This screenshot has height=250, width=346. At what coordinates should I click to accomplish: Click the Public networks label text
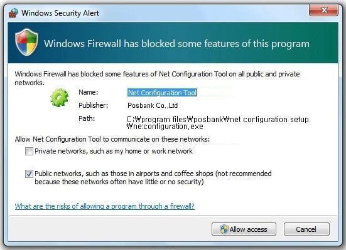[153, 177]
